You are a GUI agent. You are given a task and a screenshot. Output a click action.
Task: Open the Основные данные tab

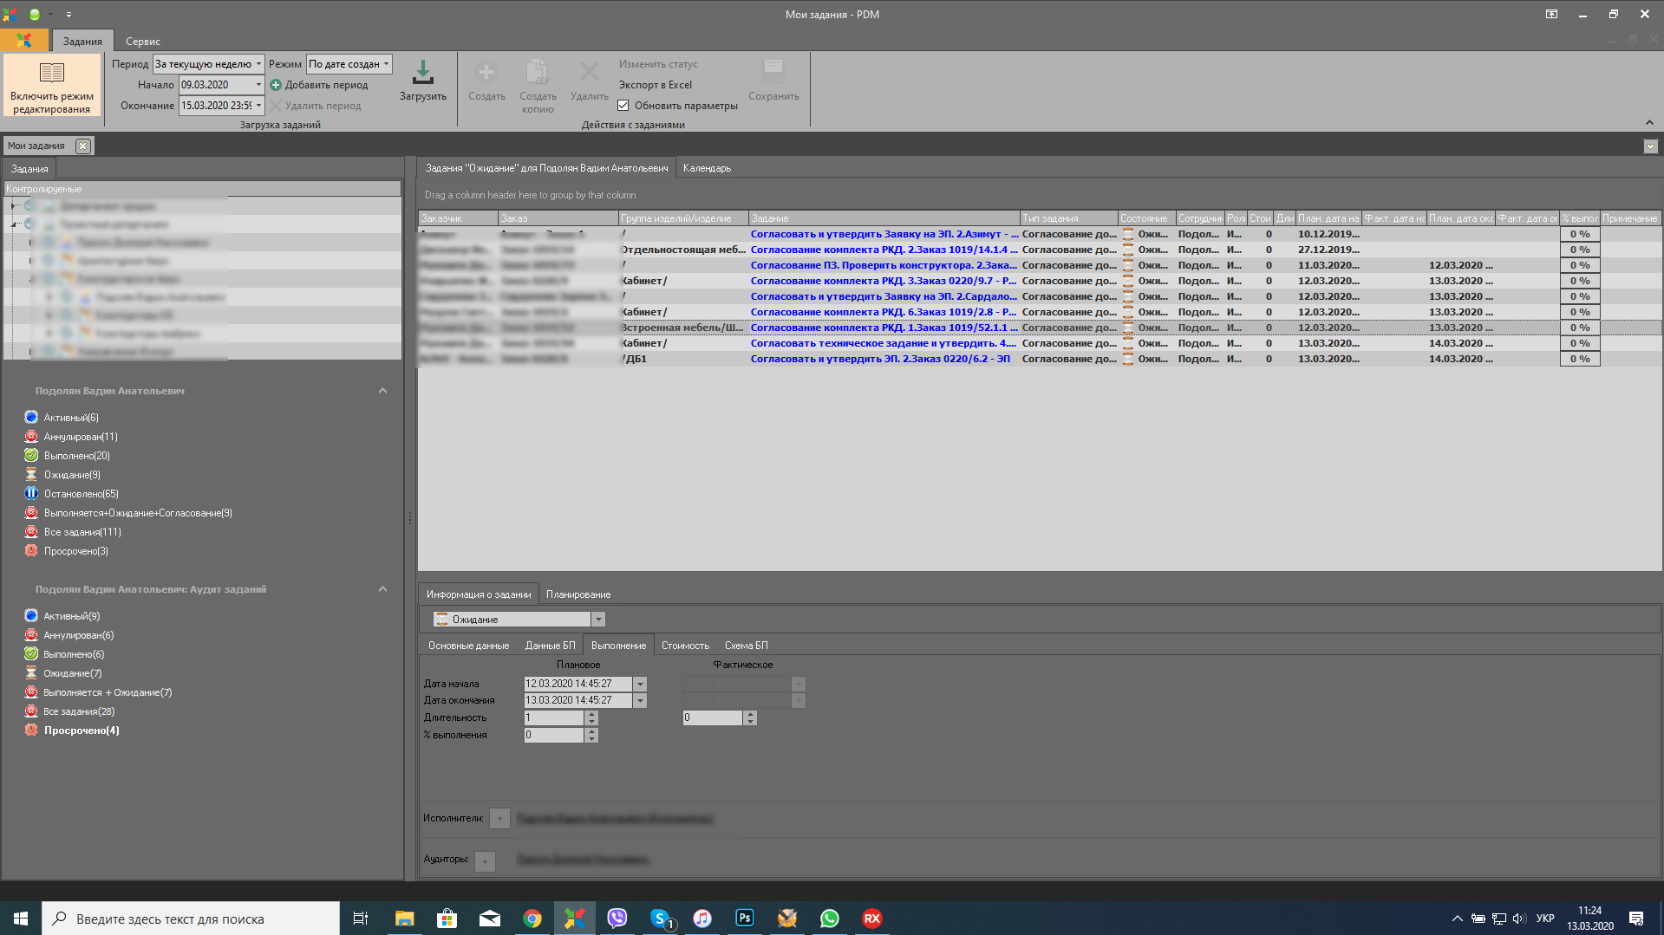[468, 646]
